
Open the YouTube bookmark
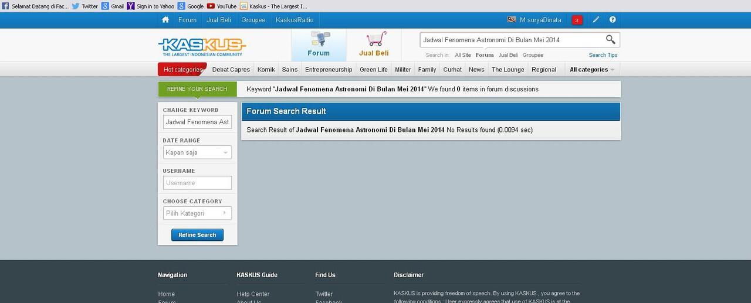222,6
